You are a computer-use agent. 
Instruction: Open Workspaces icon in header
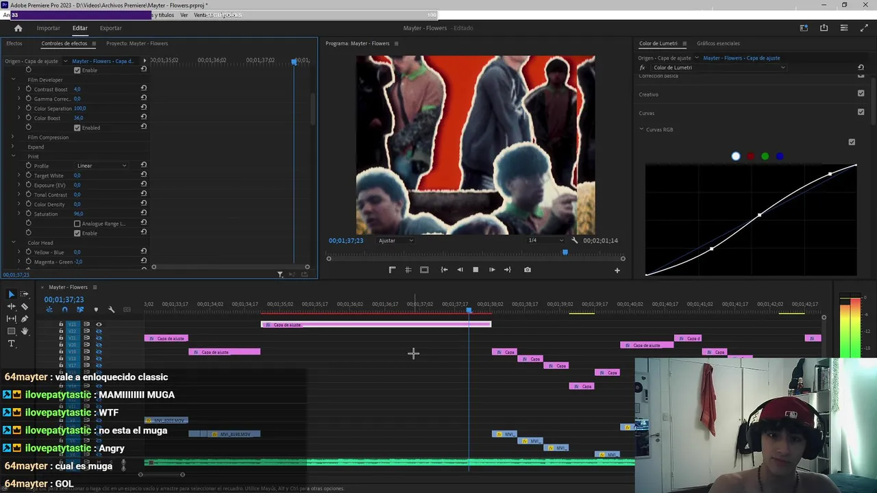click(804, 28)
